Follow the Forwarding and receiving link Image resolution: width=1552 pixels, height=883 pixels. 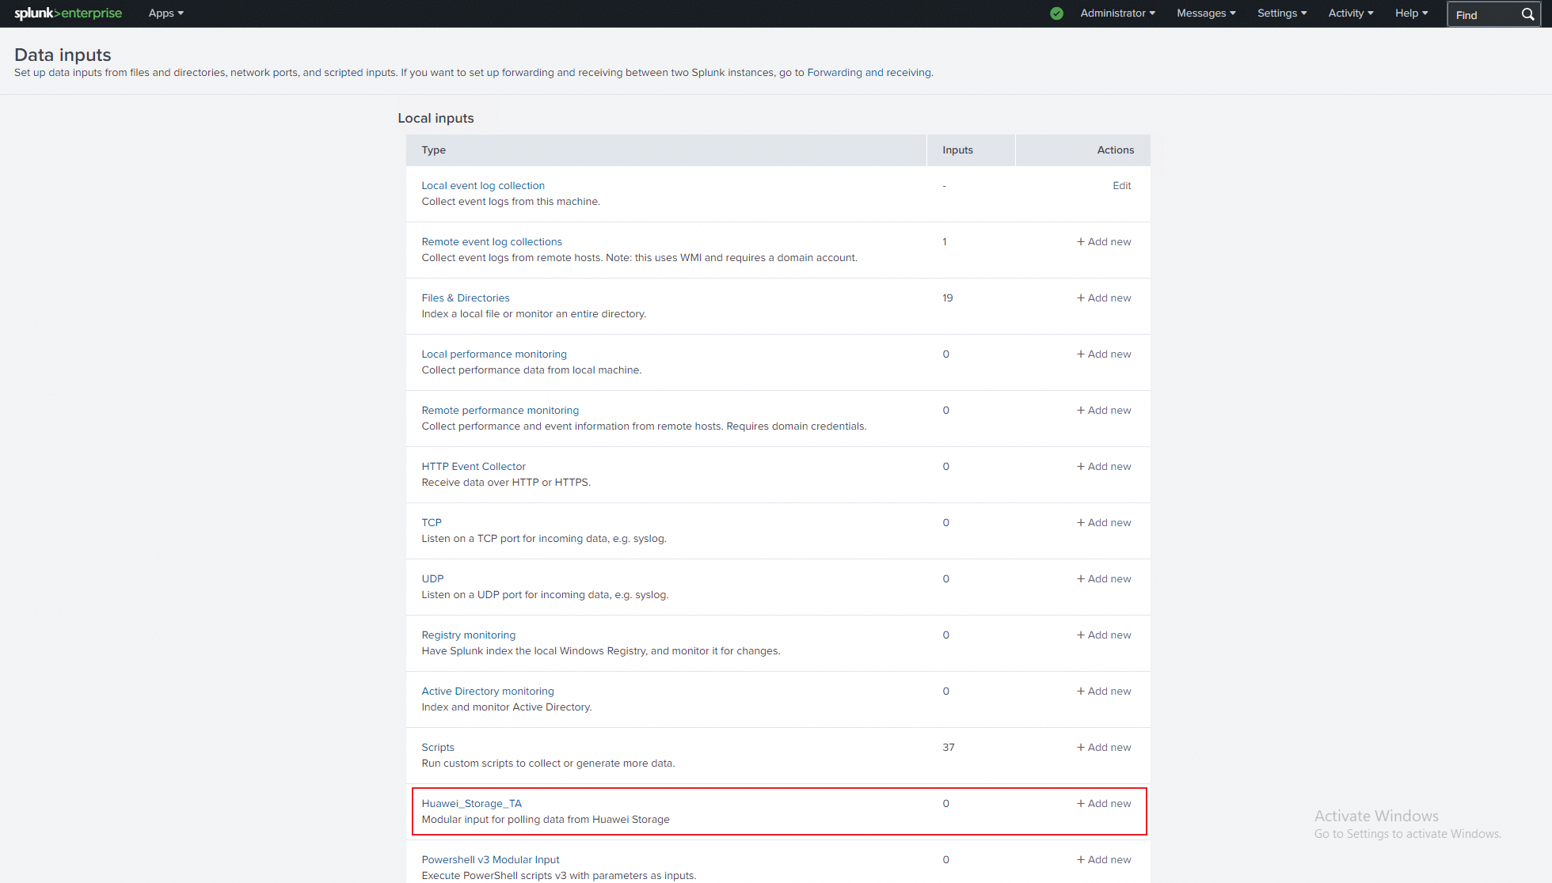[x=869, y=73]
